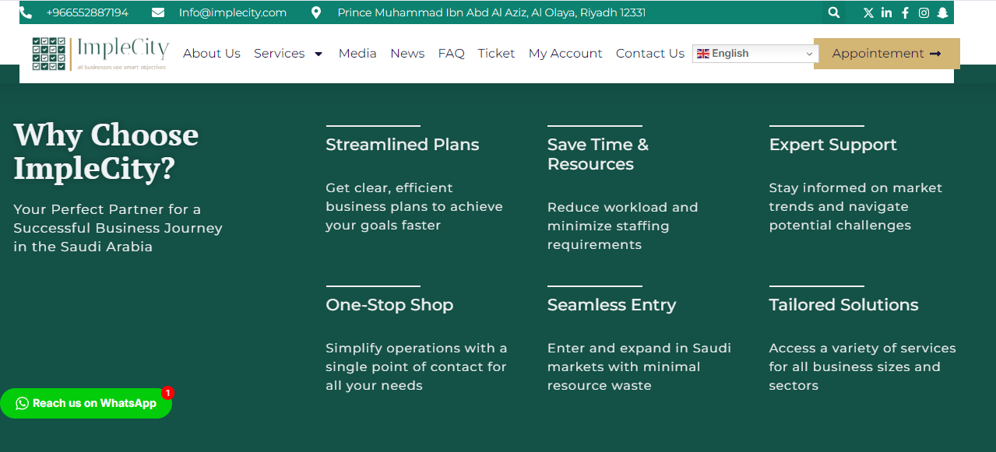Go to Contact Us page
The image size is (996, 452).
pyautogui.click(x=650, y=54)
